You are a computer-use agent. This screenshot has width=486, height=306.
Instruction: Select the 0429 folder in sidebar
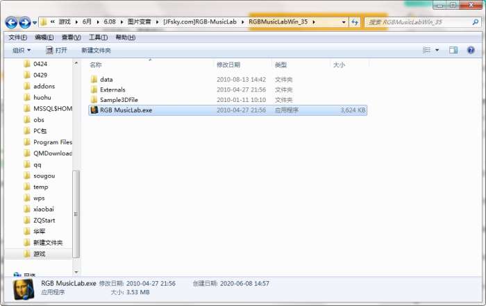pos(40,75)
